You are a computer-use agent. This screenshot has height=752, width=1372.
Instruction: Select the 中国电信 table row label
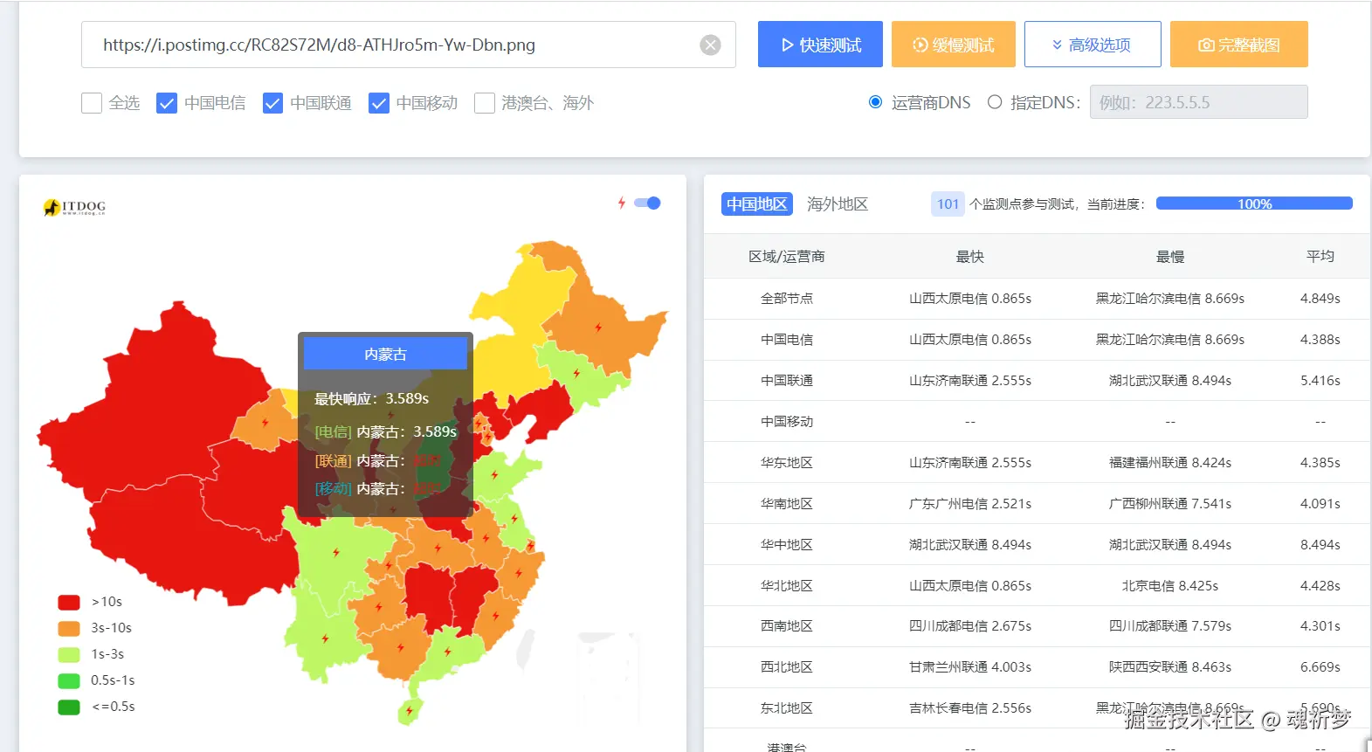(x=786, y=340)
